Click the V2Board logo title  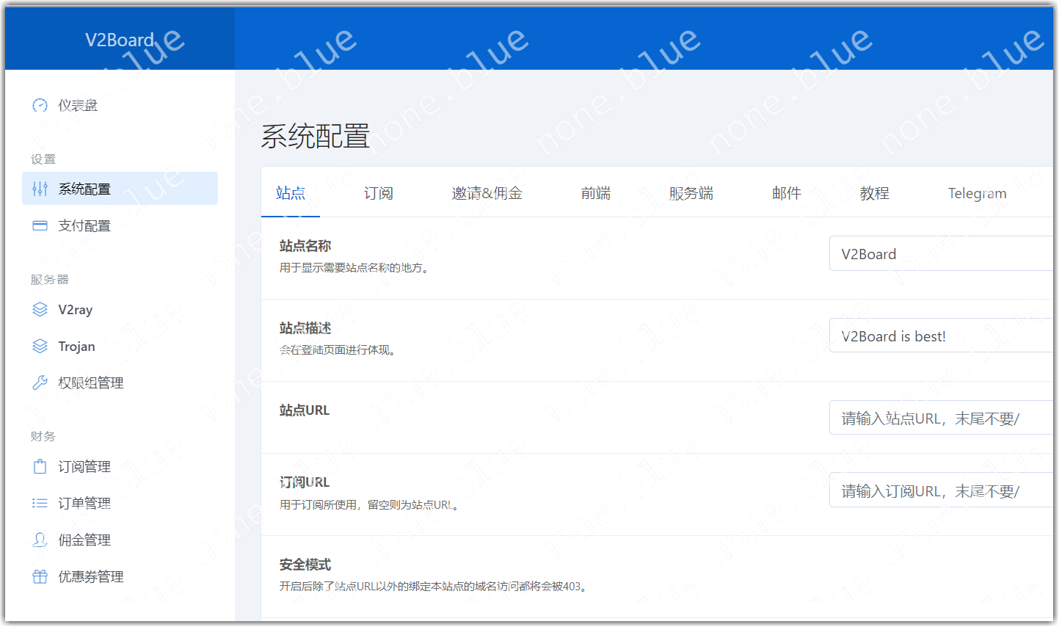coord(120,40)
